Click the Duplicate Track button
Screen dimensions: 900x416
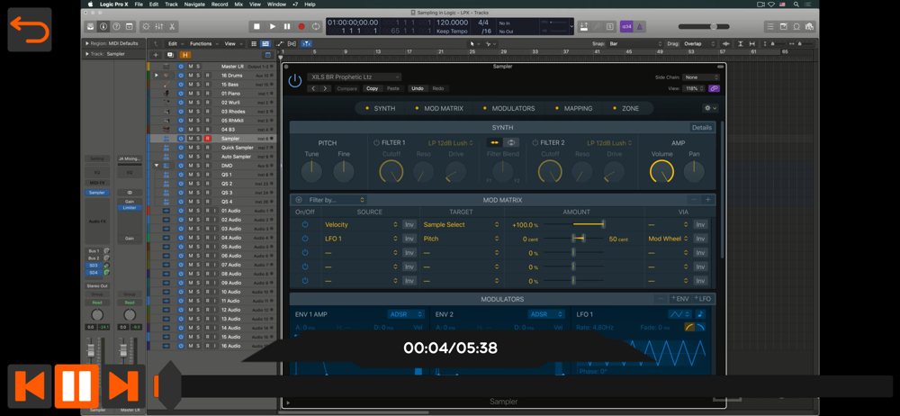pos(170,55)
